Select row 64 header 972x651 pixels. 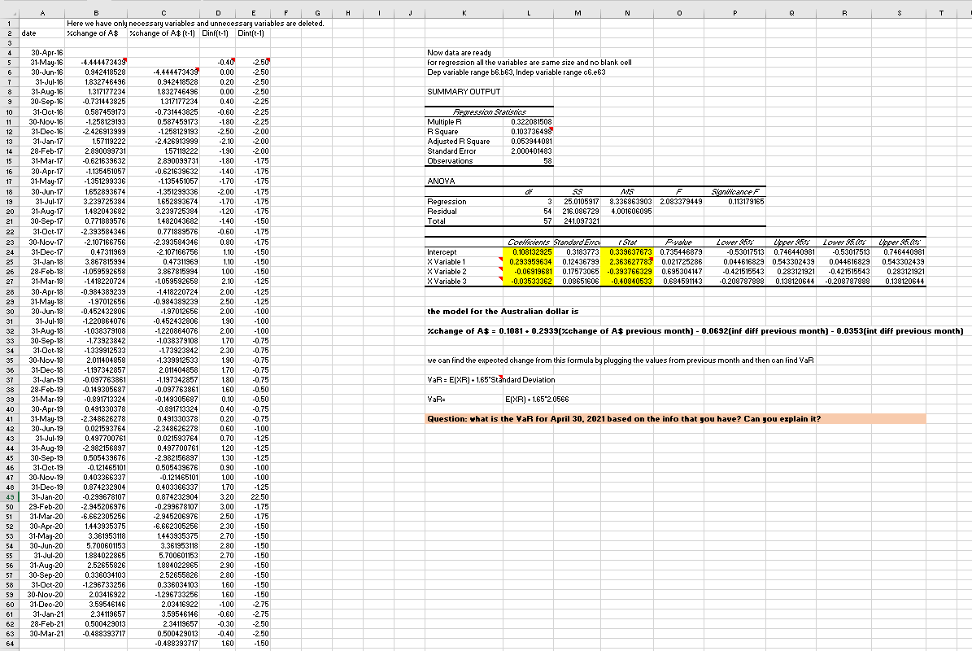point(9,644)
